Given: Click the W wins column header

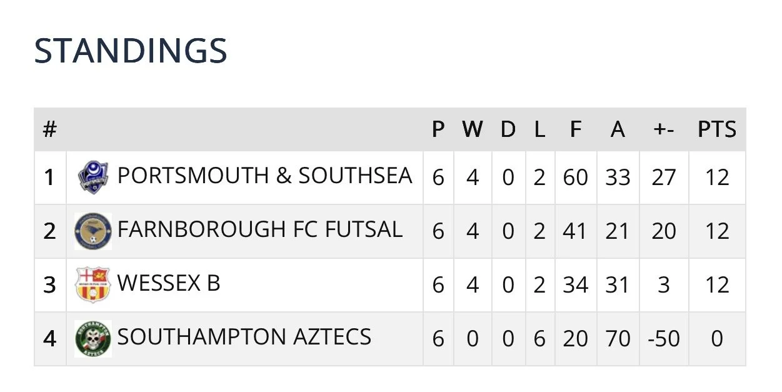Looking at the screenshot, I should (x=473, y=130).
